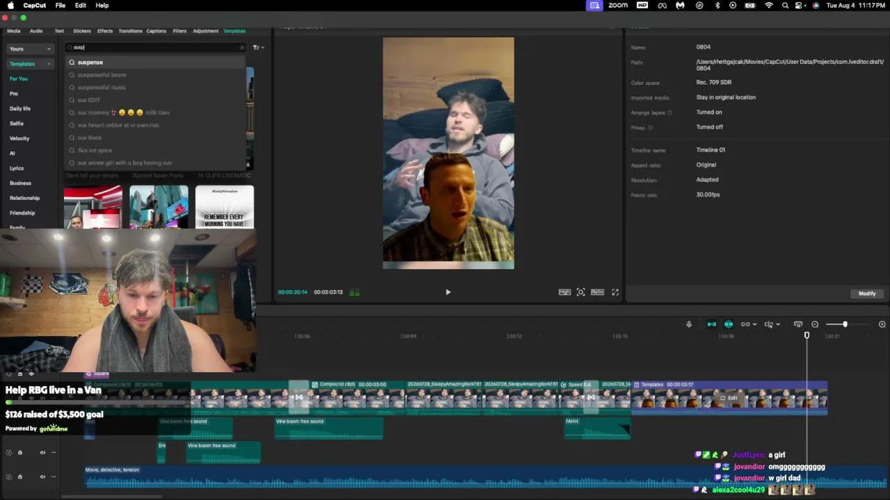This screenshot has height=500, width=890.
Task: Open the linkage dropdown arrow in timeline toolbar
Action: click(x=754, y=324)
